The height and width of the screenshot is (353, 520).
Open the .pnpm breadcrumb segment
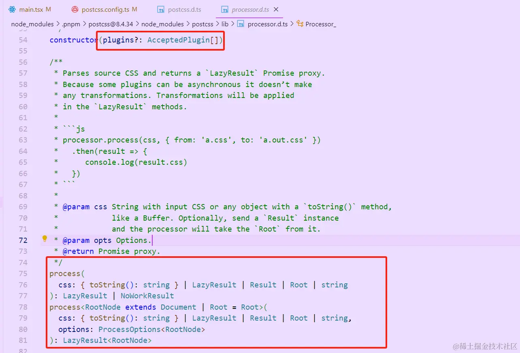coord(72,24)
